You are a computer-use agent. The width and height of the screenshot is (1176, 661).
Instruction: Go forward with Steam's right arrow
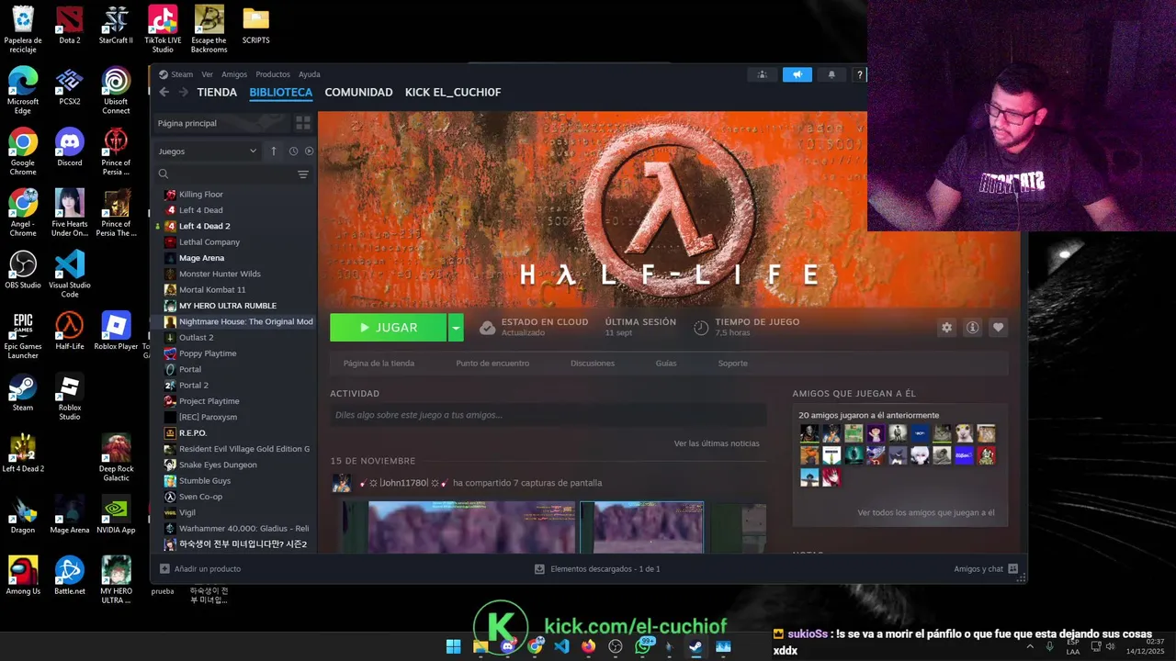[183, 92]
